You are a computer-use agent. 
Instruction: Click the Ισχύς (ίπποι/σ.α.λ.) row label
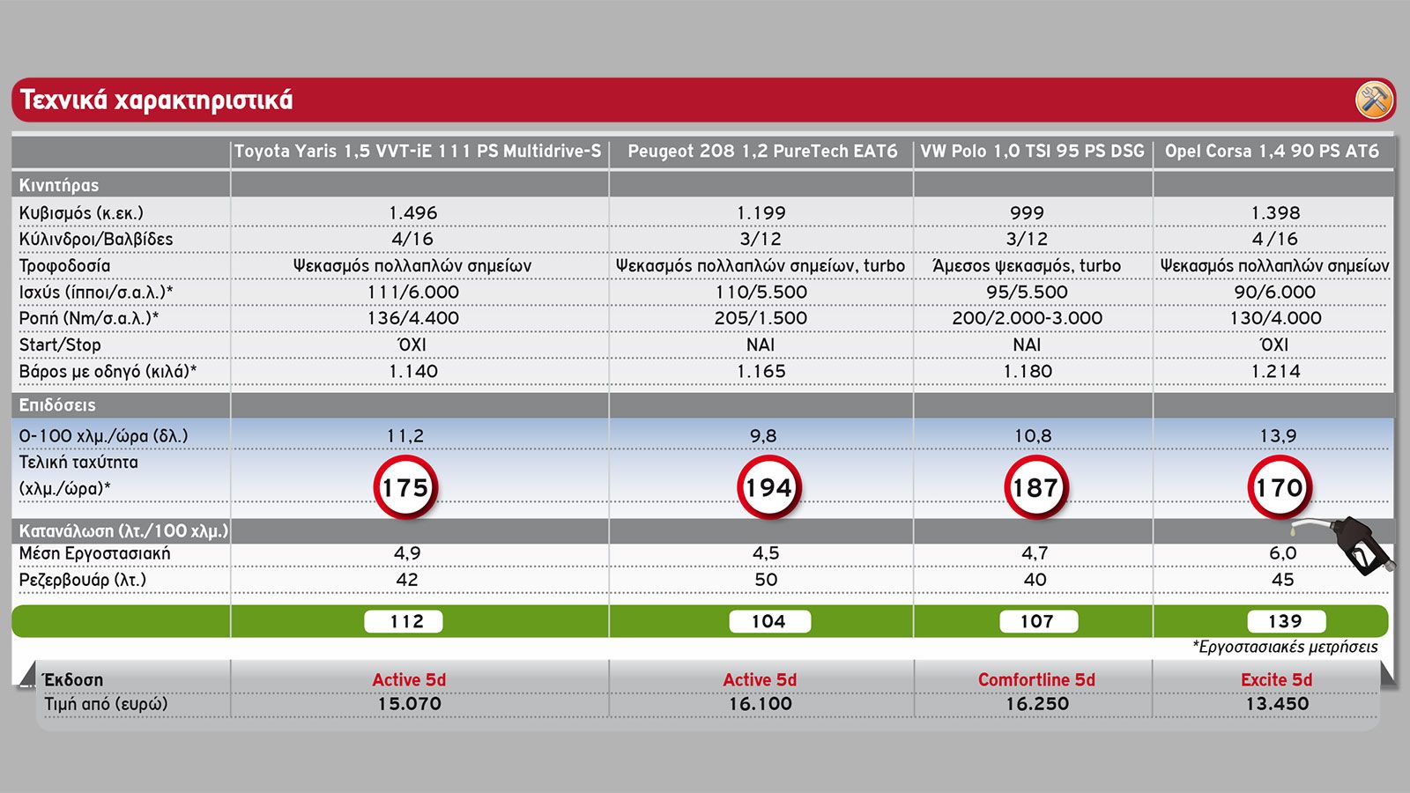tap(96, 292)
